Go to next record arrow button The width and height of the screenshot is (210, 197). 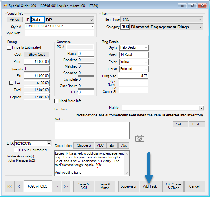[x=57, y=186]
